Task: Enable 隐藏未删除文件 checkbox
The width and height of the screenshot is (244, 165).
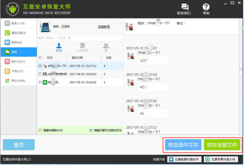Action: (41, 130)
